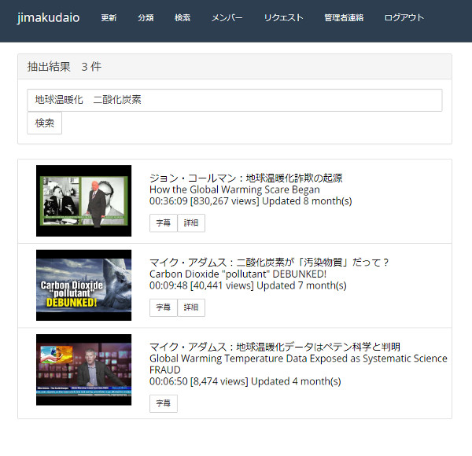Screen dimensions: 472x456
Task: Open title ジョン・コールマン：地球温暖化詐欺の起源
Action: 245,178
